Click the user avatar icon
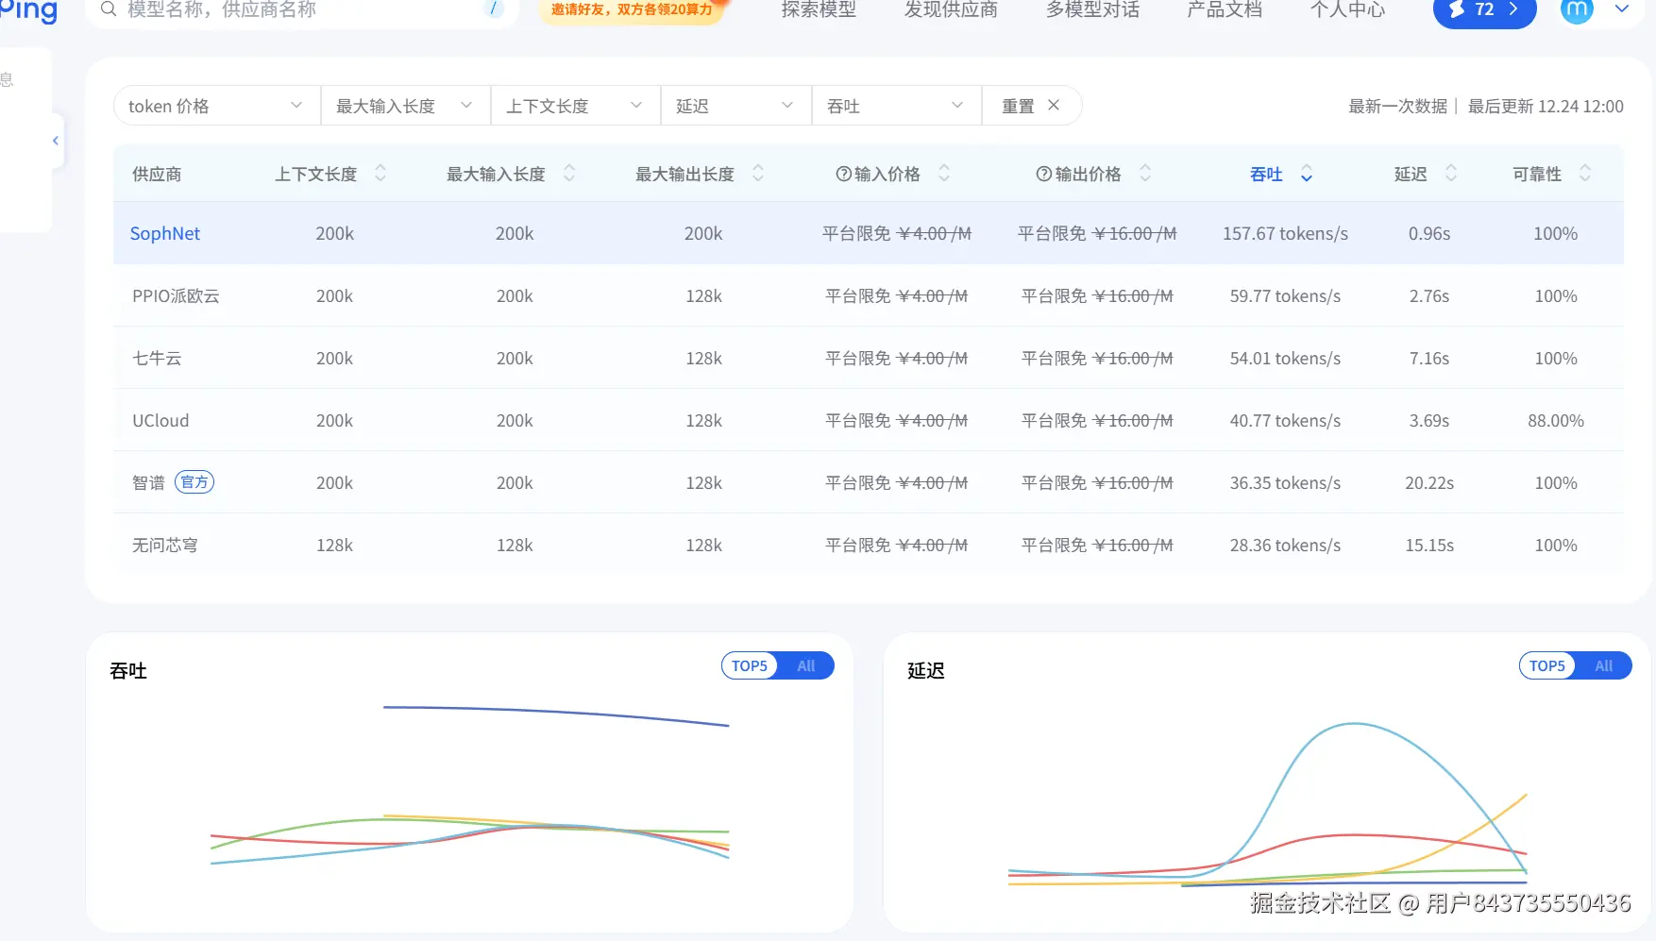 pos(1577,9)
